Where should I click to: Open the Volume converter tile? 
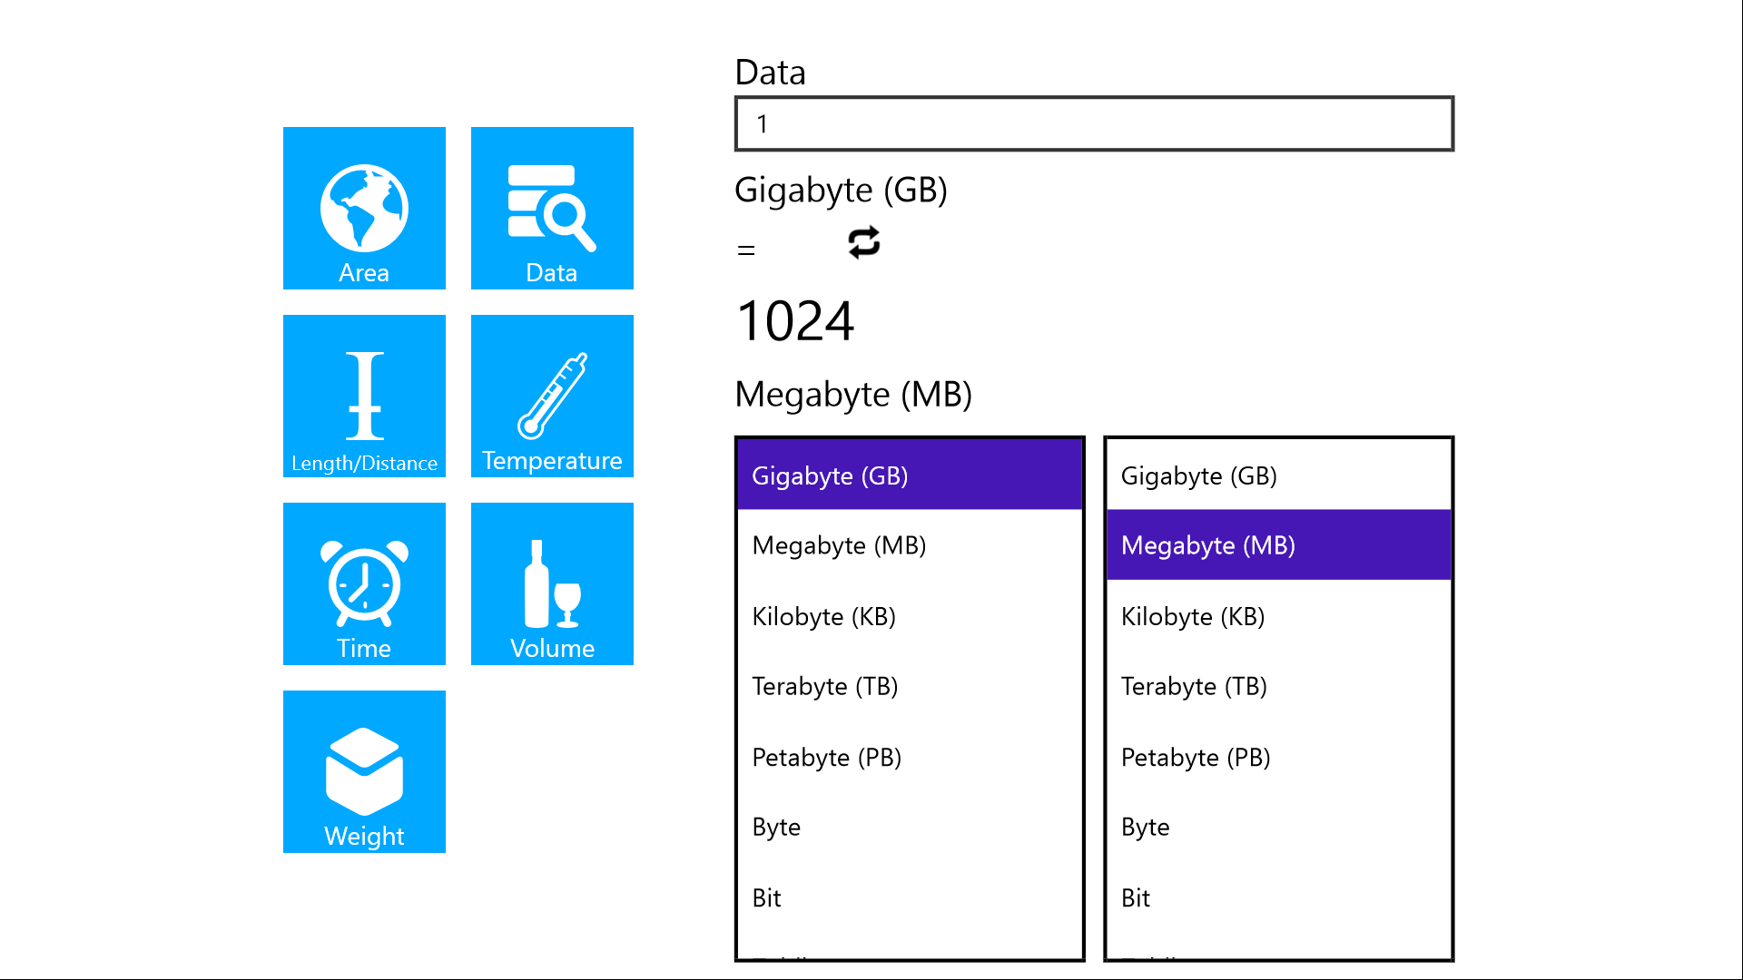coord(552,583)
